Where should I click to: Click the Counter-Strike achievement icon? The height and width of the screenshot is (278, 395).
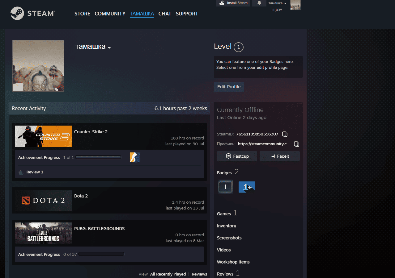[135, 157]
